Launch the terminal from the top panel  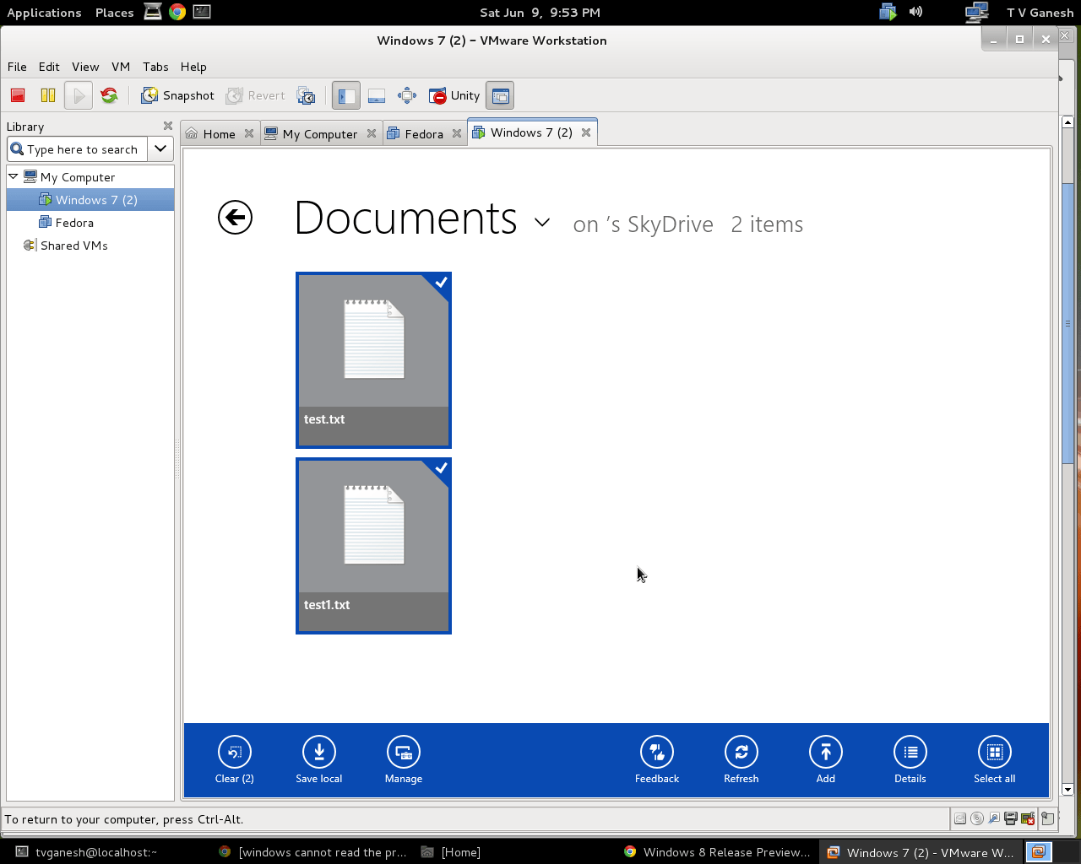point(202,12)
